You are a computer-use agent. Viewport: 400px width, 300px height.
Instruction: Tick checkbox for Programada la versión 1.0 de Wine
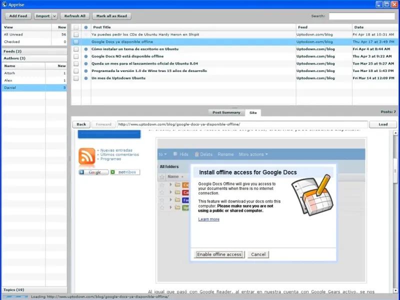(76, 71)
